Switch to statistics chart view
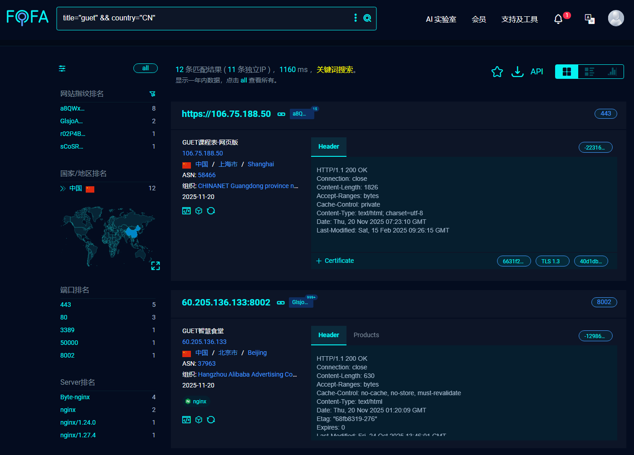Viewport: 634px width, 455px height. tap(612, 72)
